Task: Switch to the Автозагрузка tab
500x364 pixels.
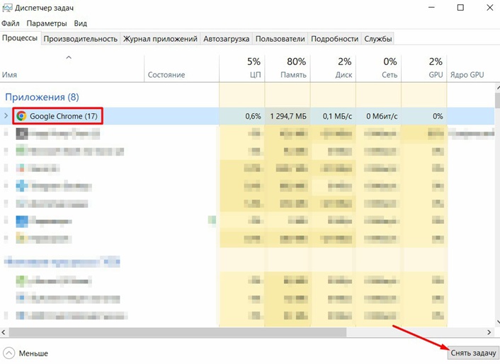Action: pos(227,39)
